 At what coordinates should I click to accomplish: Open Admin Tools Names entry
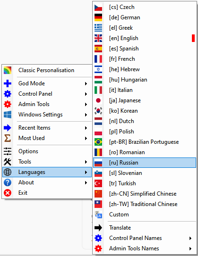(x=144, y=248)
